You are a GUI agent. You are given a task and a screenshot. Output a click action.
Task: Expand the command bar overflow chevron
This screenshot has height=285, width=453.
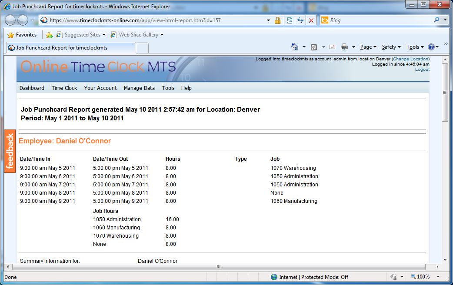[446, 43]
